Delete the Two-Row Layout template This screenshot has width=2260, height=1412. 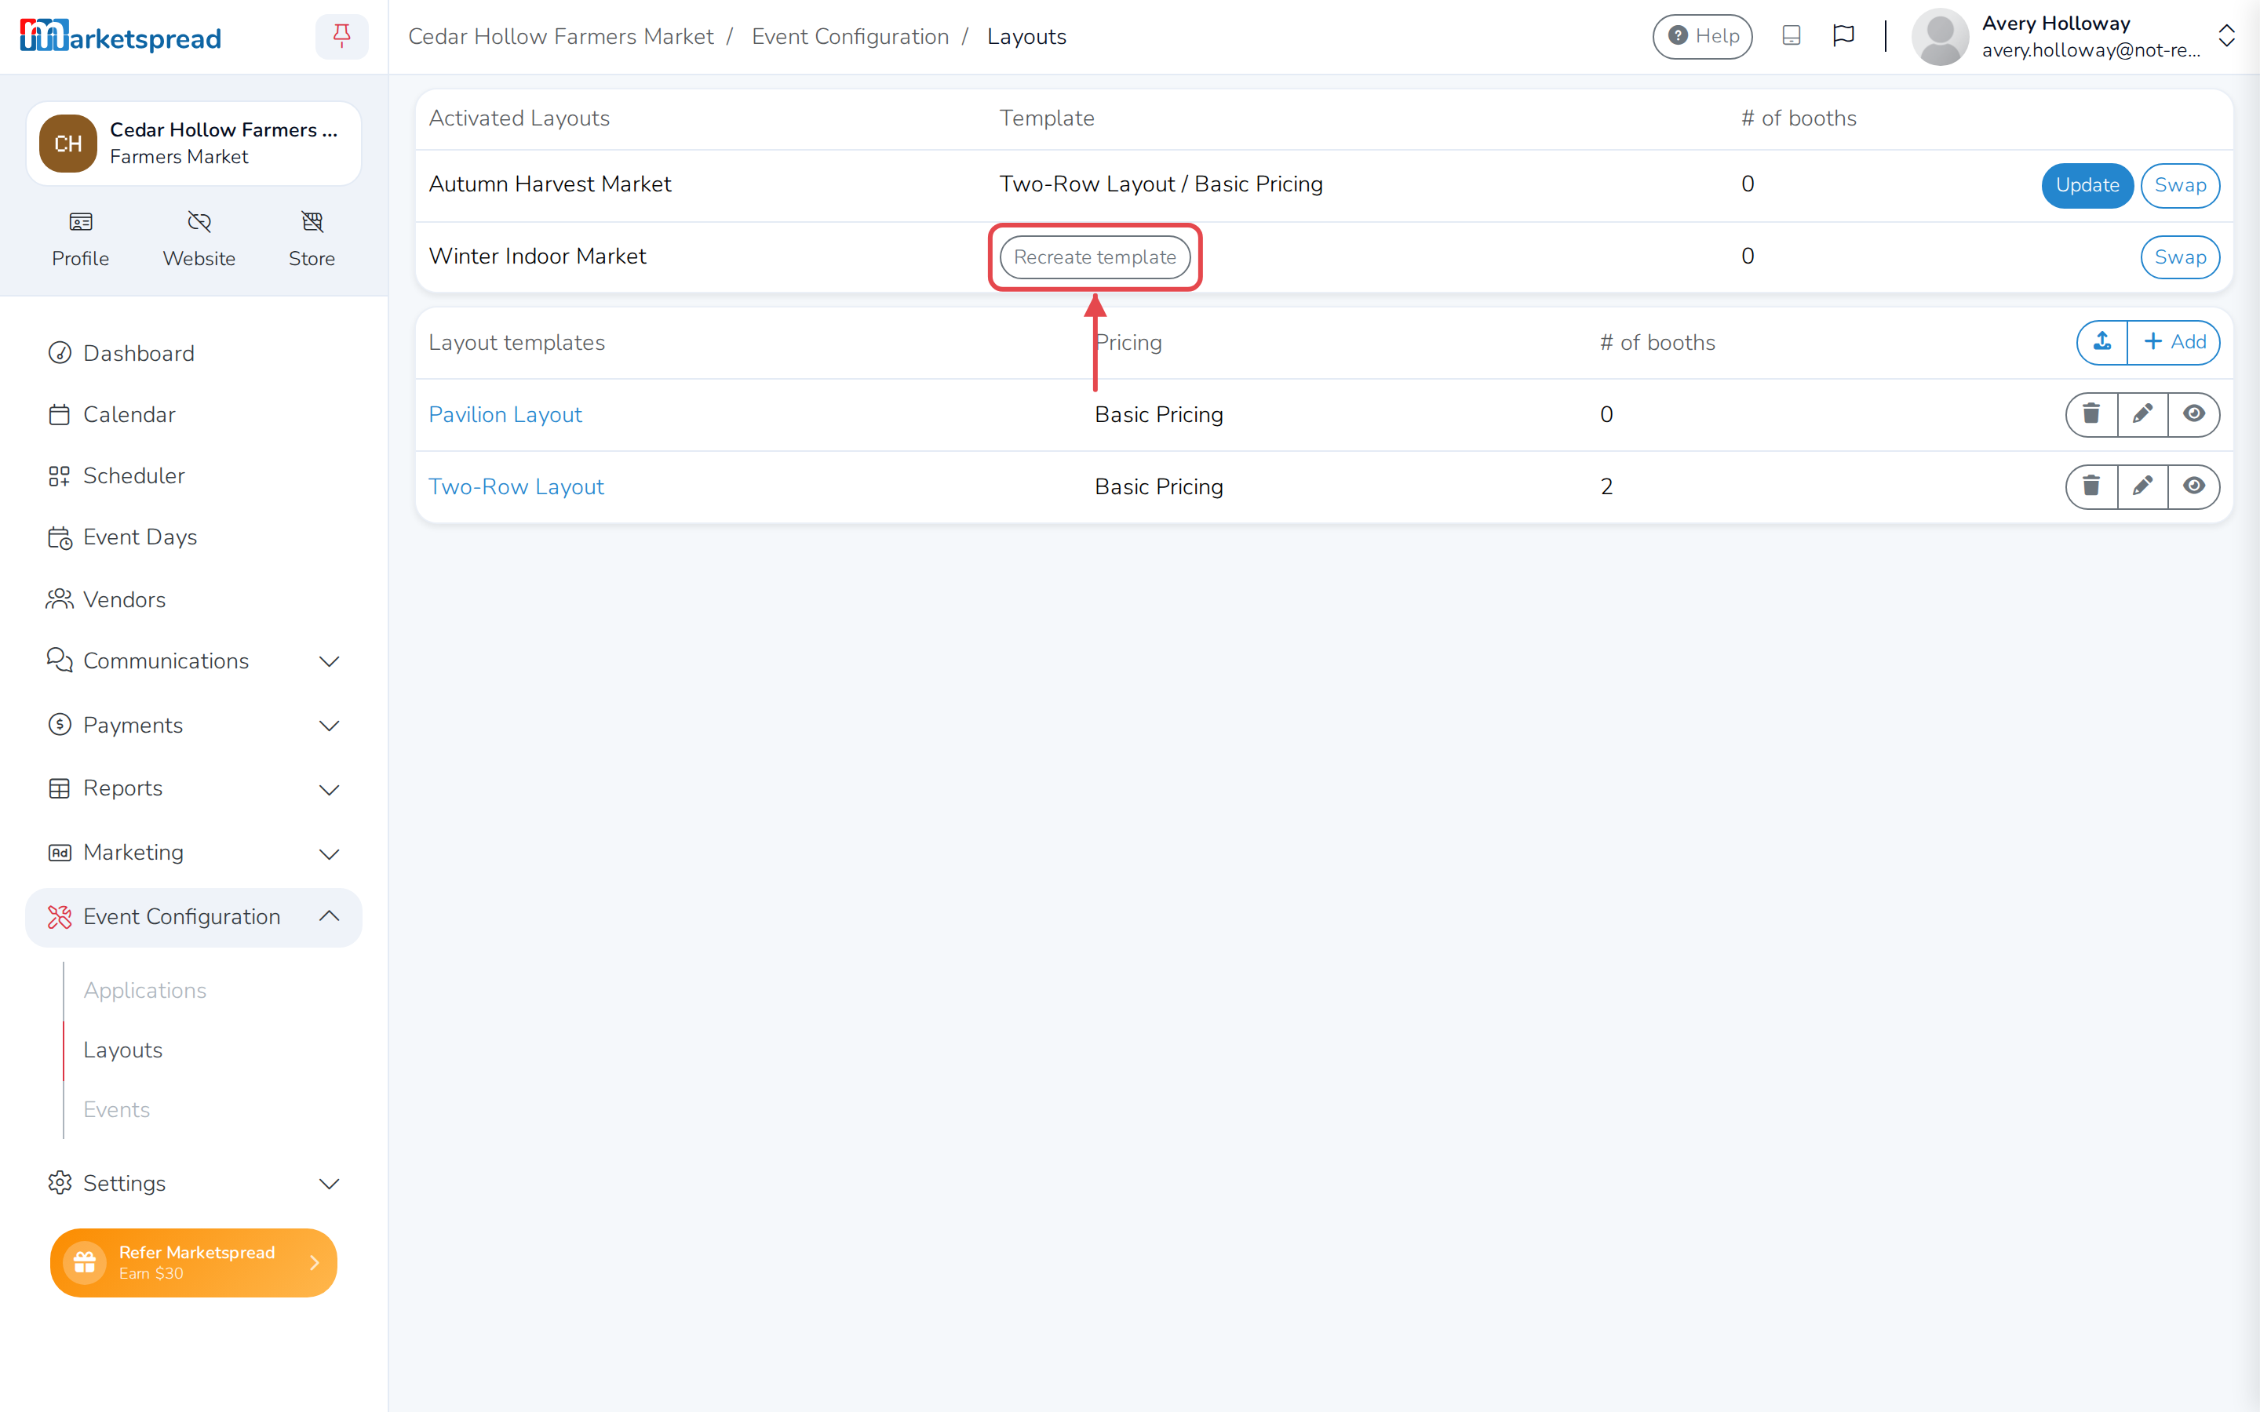(x=2092, y=486)
